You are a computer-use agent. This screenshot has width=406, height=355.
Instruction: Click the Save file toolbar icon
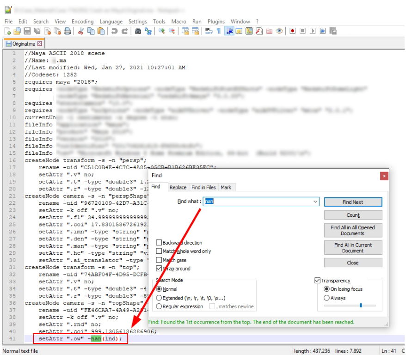(27, 31)
